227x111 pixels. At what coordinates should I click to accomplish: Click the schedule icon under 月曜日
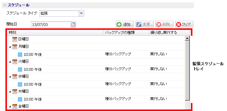tap(20, 54)
